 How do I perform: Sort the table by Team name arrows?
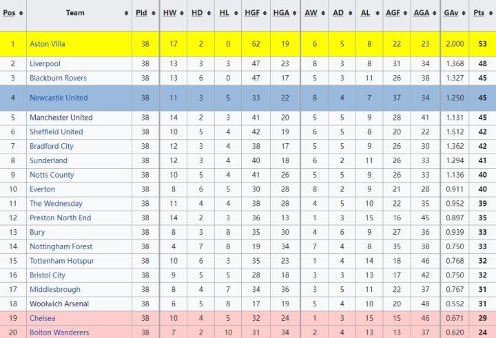click(126, 13)
